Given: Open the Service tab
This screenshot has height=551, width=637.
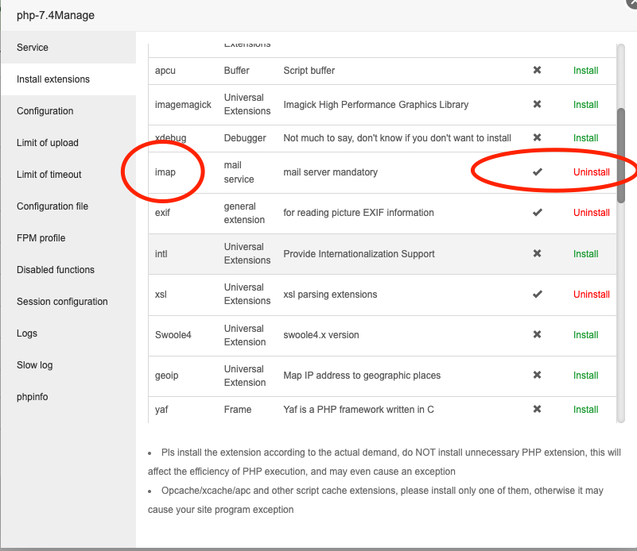Looking at the screenshot, I should (x=33, y=48).
